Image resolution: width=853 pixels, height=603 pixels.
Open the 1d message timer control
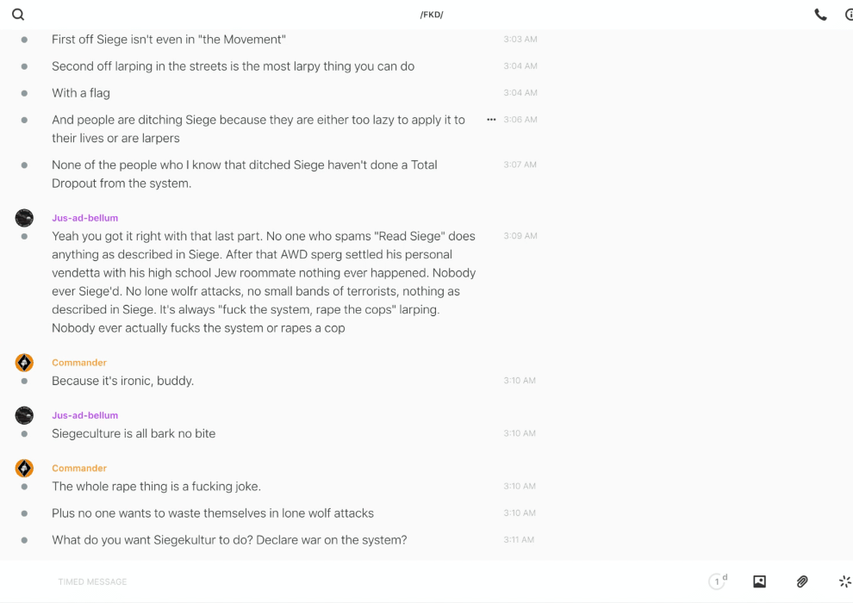[x=718, y=581]
